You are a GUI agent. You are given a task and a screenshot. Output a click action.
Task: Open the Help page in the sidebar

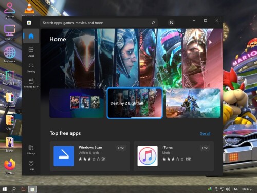[x=31, y=165]
